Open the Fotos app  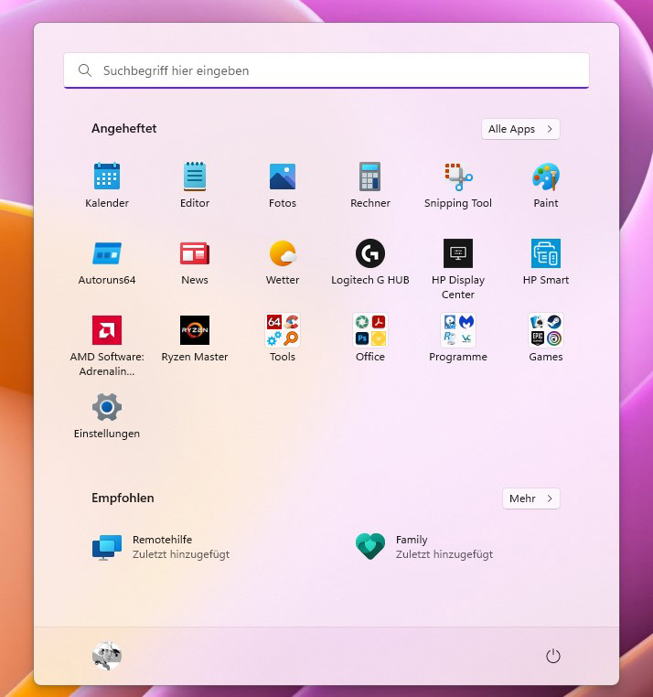click(x=283, y=185)
